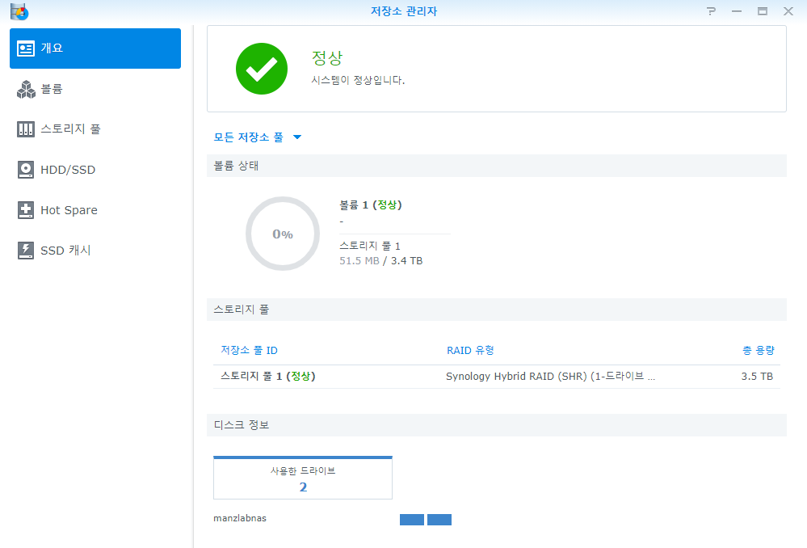
Task: Open the 스토리지 풀 sidebar icon
Action: point(25,129)
